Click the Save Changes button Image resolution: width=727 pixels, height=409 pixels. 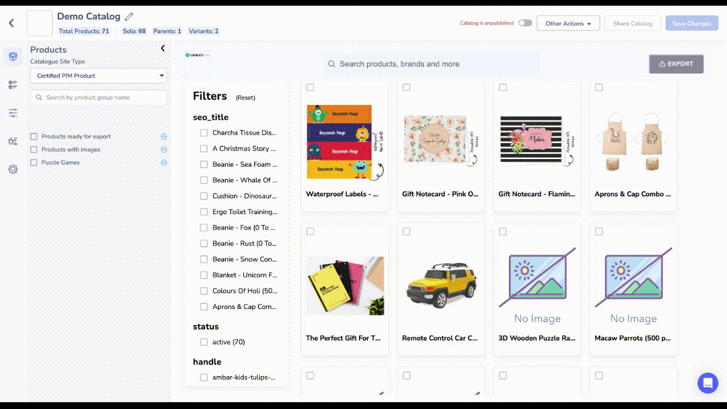pos(692,23)
